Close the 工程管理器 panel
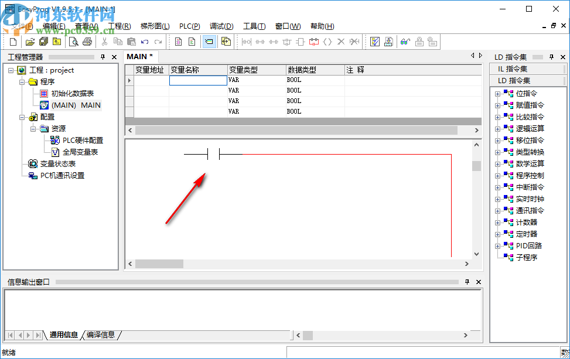Viewport: 570px width, 359px height. pos(114,57)
